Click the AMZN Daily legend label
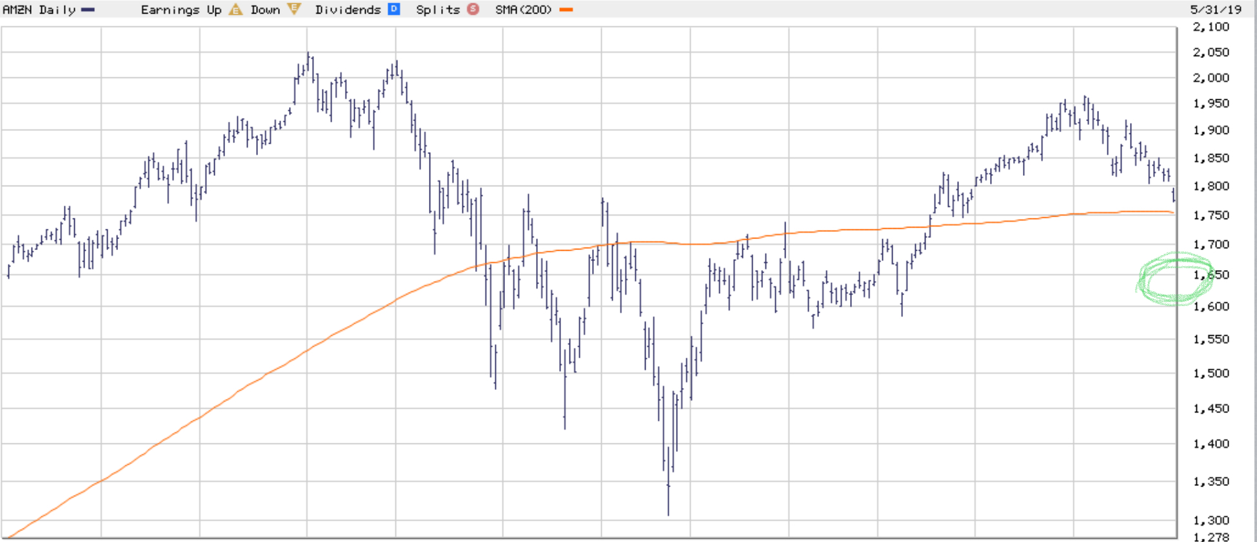 [x=39, y=10]
